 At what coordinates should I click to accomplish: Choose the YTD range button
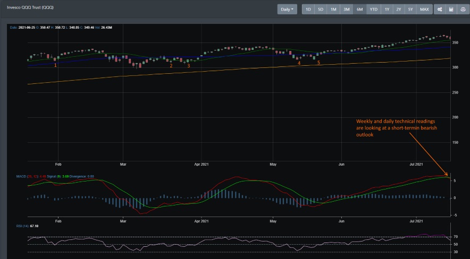[x=373, y=9]
